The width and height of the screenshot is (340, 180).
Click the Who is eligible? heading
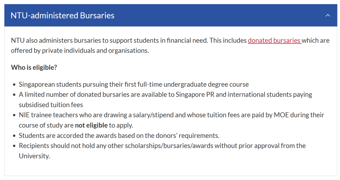[34, 68]
